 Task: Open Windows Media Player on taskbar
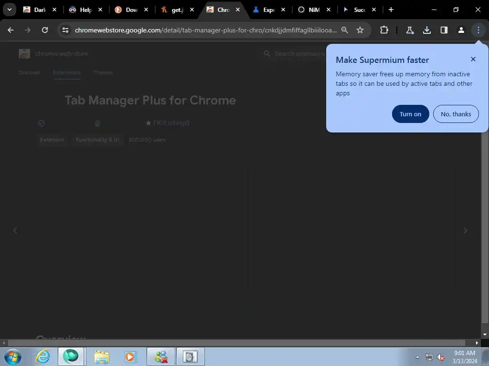130,356
